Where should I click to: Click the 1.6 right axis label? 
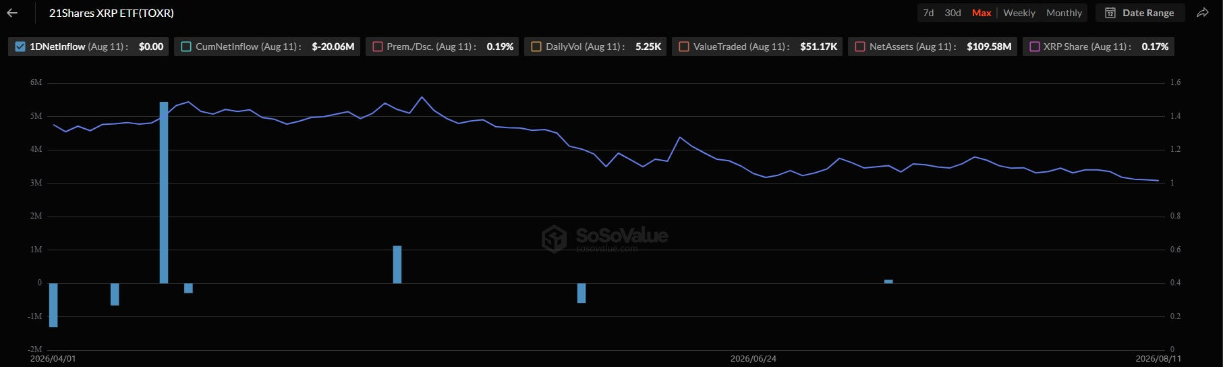[x=1175, y=82]
